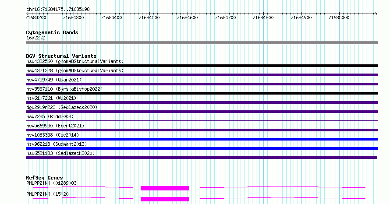Click the blue bar for nsv962218
The height and width of the screenshot is (204, 390).
tap(202, 148)
